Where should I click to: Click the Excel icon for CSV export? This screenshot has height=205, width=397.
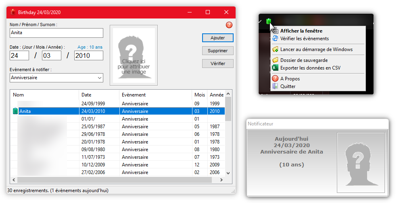(275, 68)
